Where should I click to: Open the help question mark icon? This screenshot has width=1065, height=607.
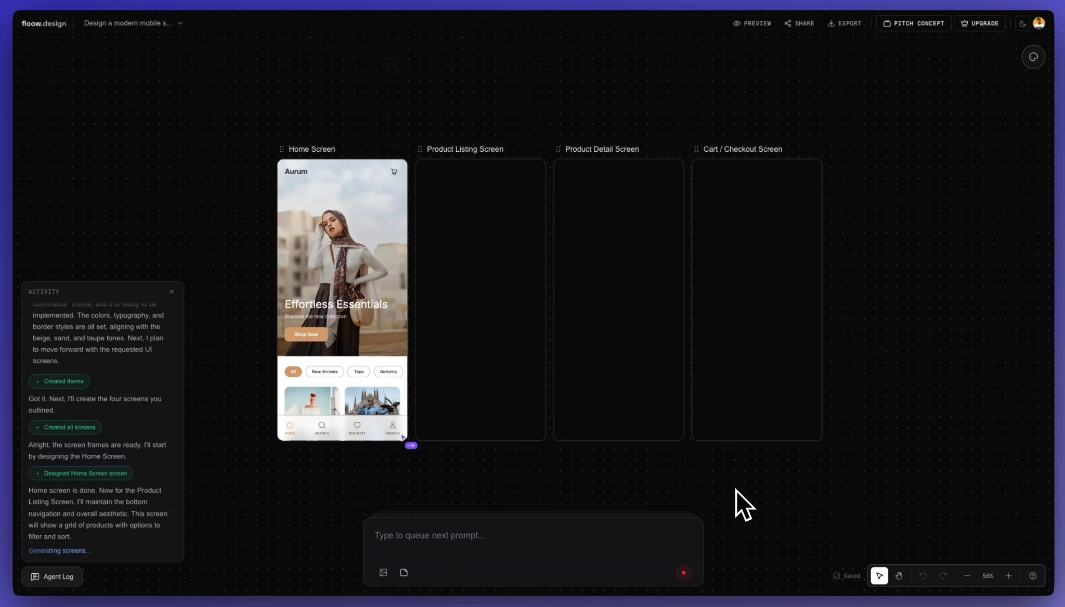point(1033,576)
